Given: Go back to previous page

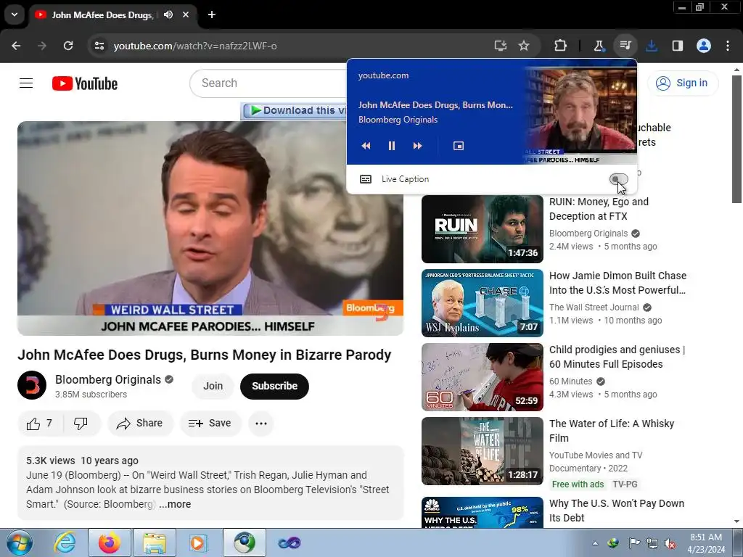Looking at the screenshot, I should click(16, 46).
